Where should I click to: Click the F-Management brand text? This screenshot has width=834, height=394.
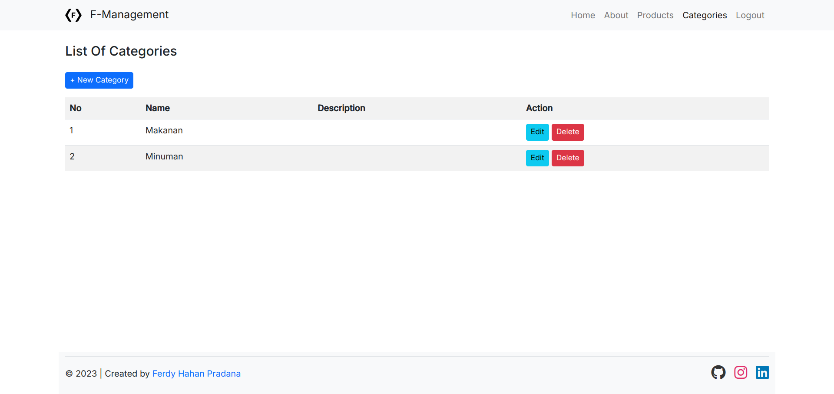(x=129, y=15)
